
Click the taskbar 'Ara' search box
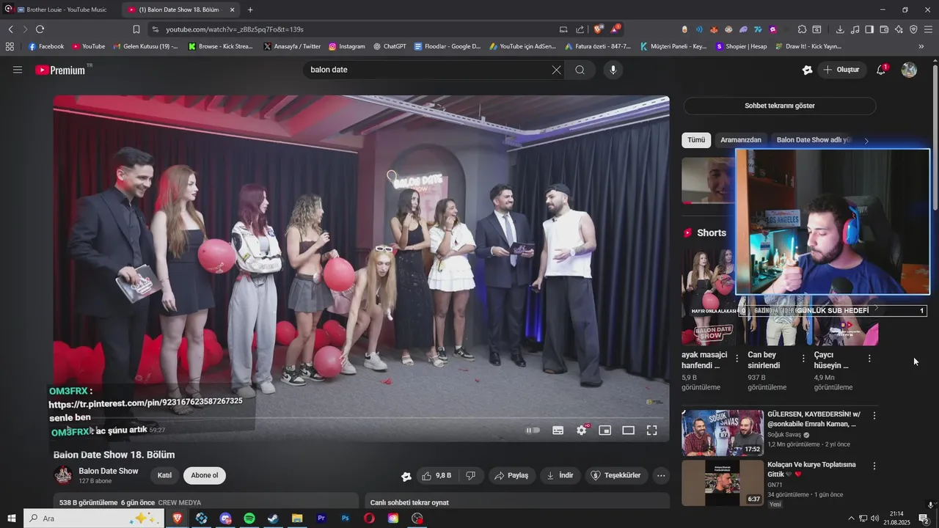tap(94, 518)
